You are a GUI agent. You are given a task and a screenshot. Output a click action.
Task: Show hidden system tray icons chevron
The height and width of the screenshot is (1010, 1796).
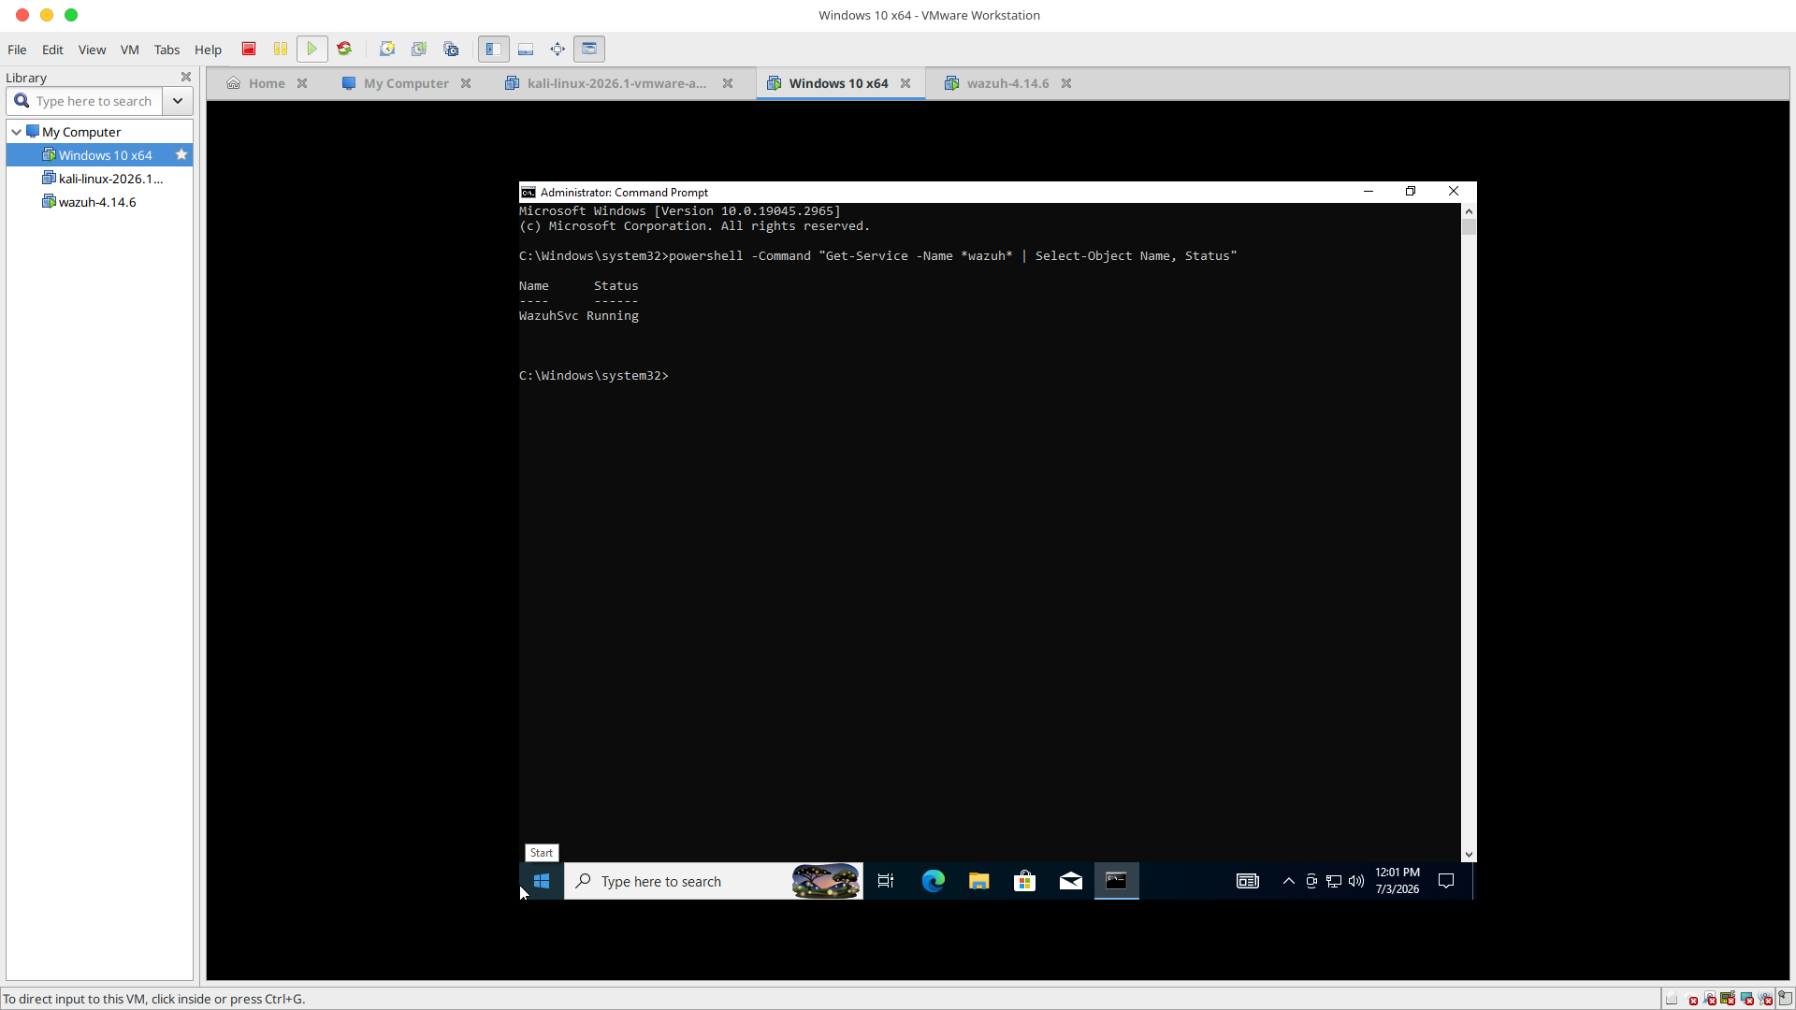1289,881
